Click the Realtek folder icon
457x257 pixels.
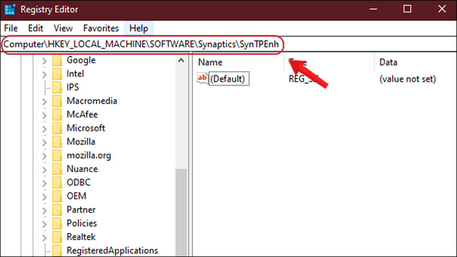click(x=57, y=237)
